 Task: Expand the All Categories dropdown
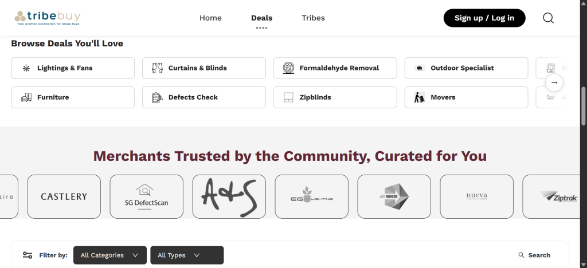[x=110, y=255]
